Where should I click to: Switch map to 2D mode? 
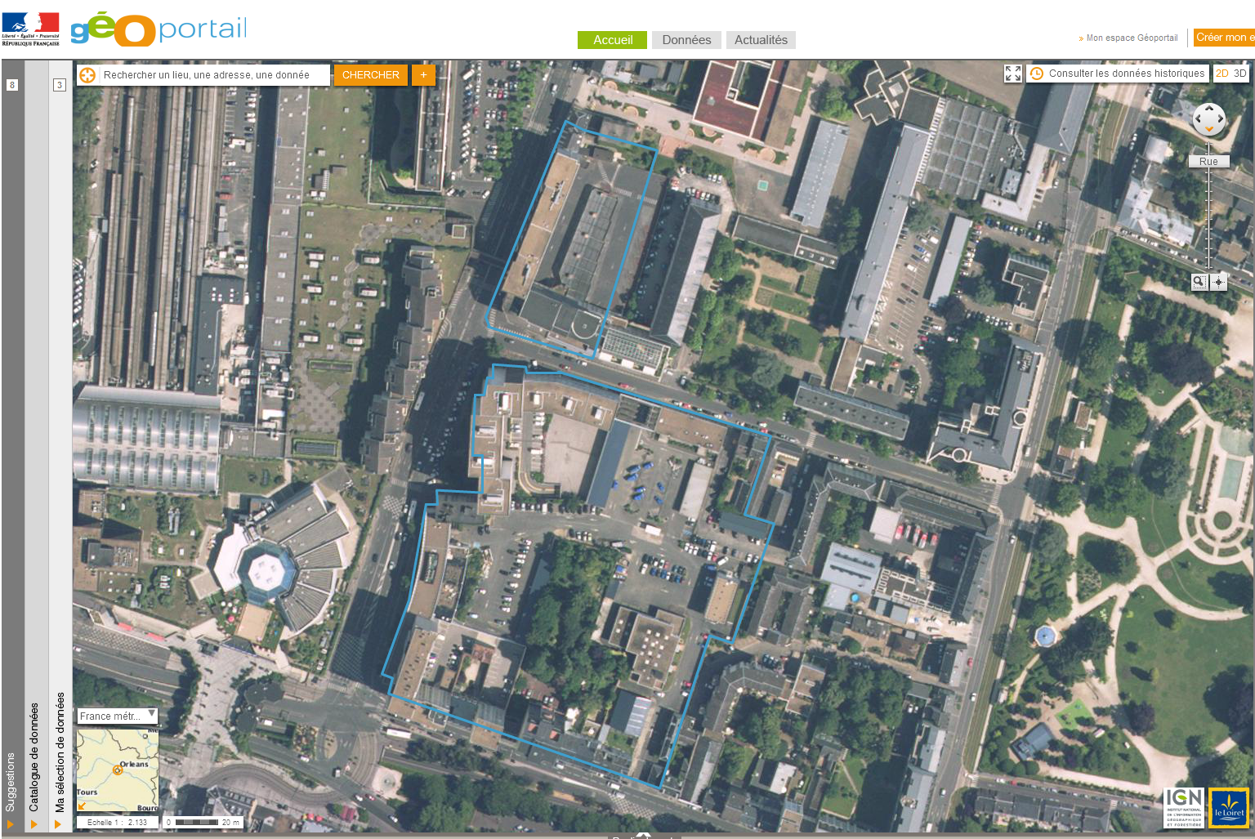click(1222, 74)
